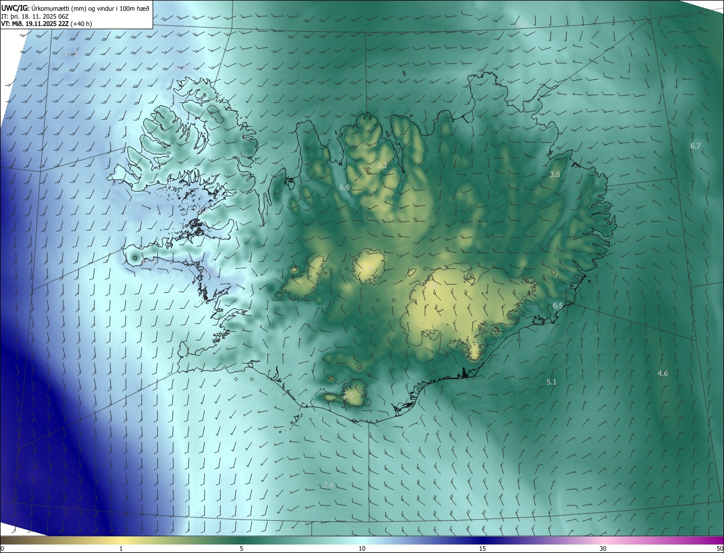
Task: Click the 'UWC/IG: Úrkomumætti (mm)' map title
Action: coord(75,7)
